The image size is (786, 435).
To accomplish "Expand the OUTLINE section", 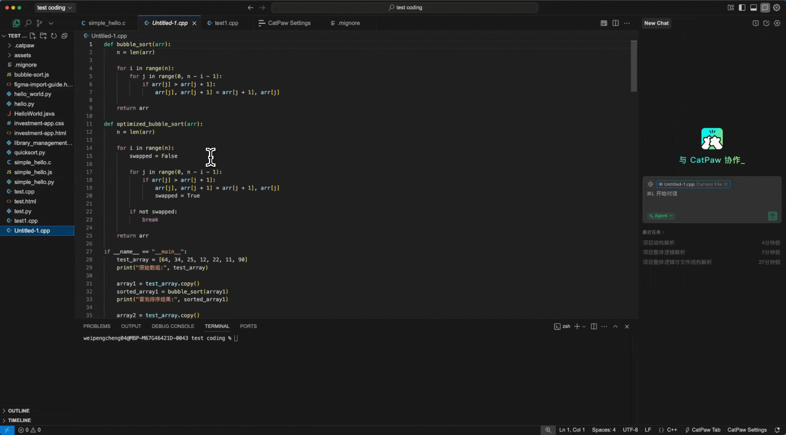I will (19, 411).
